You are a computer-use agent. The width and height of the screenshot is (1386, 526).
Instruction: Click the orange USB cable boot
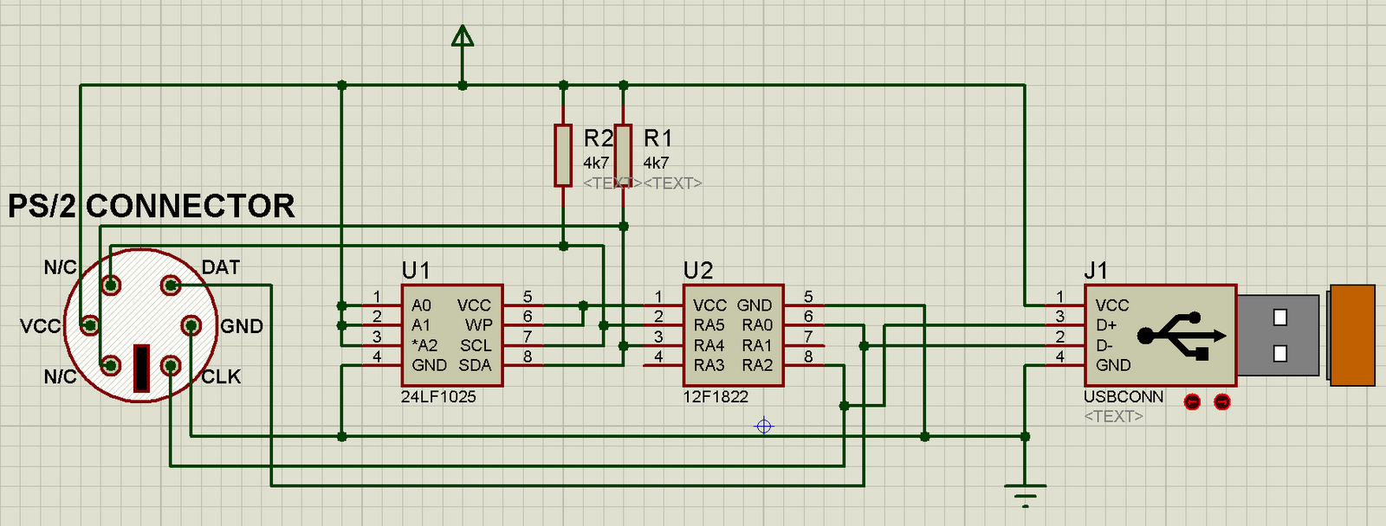tap(1352, 335)
